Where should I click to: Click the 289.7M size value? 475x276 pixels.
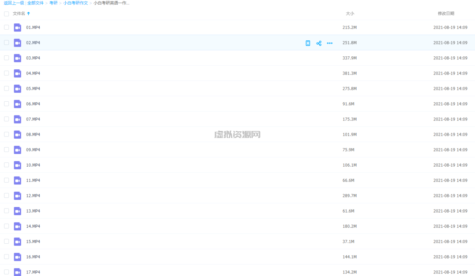coord(350,195)
